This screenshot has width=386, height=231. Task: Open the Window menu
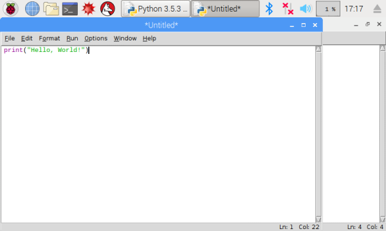125,38
